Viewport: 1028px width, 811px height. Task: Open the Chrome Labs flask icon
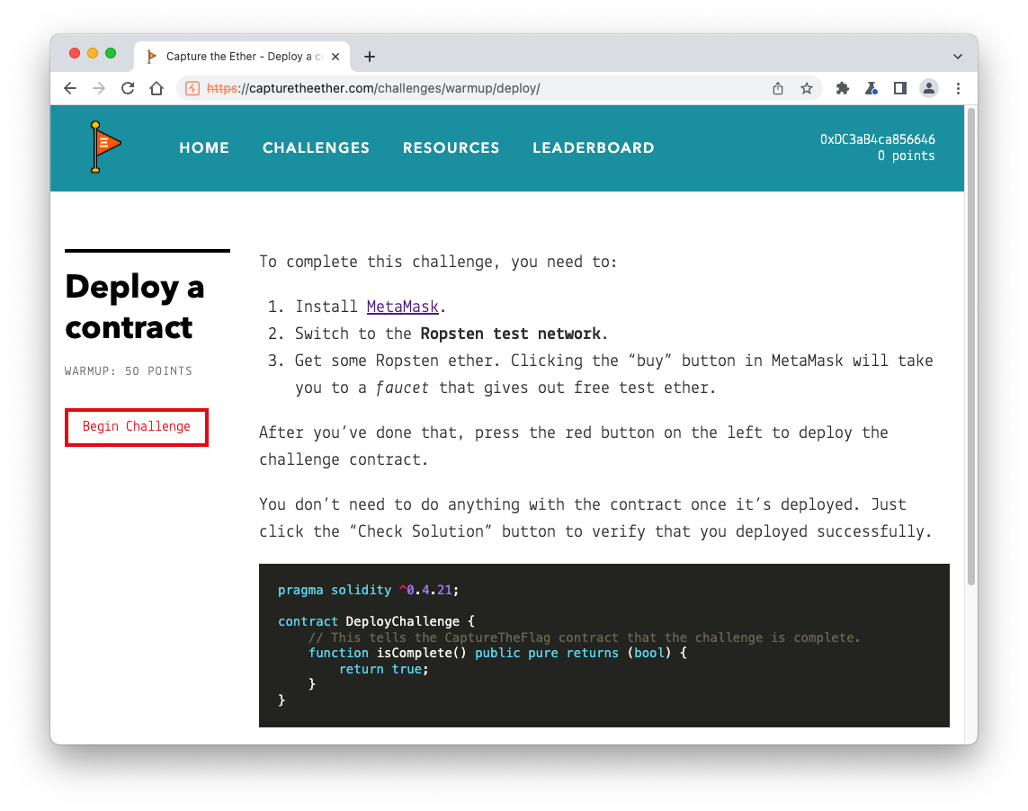(872, 88)
